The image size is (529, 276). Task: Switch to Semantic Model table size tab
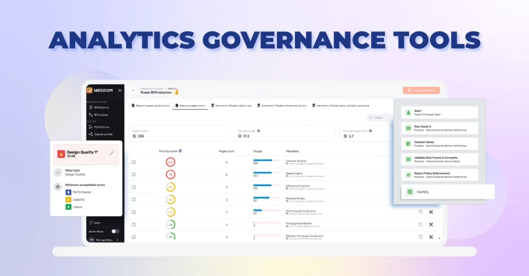[231, 105]
